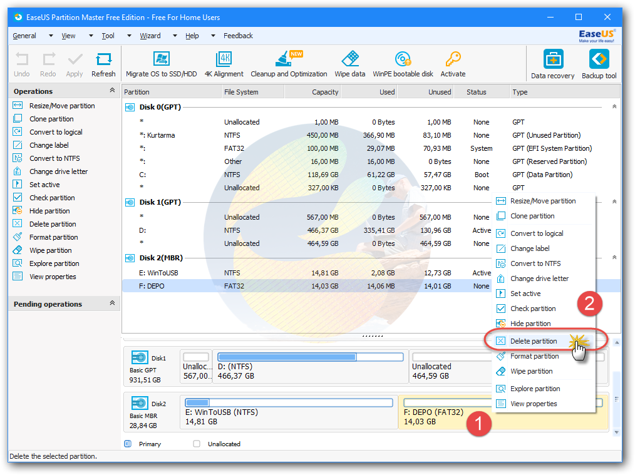Click the Disk1 Basic GPT disk icon
The width and height of the screenshot is (635, 475).
[x=139, y=358]
